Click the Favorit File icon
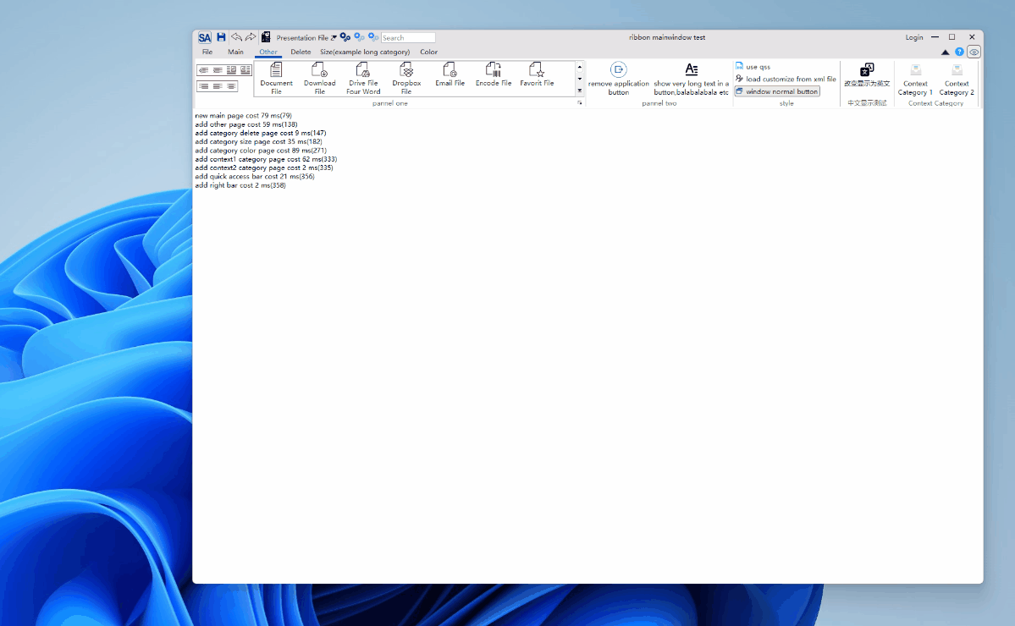The height and width of the screenshot is (626, 1015). click(536, 76)
